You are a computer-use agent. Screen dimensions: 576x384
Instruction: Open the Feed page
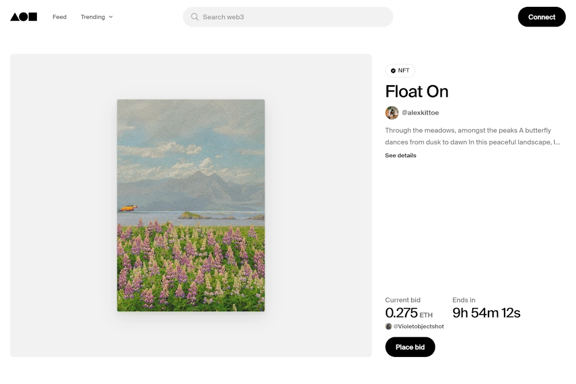[x=59, y=17]
